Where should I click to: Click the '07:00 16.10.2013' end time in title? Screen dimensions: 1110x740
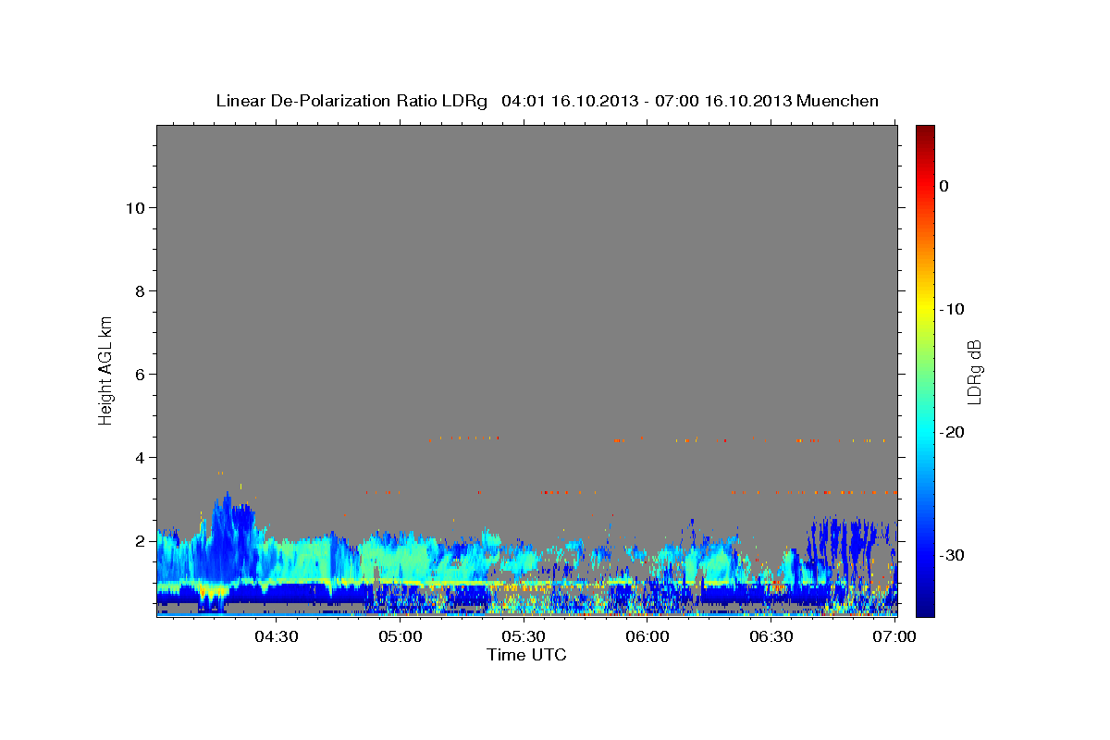point(723,101)
